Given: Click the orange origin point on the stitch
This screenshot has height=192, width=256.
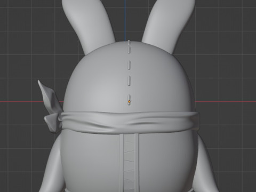Looking at the screenshot, I should 129,102.
